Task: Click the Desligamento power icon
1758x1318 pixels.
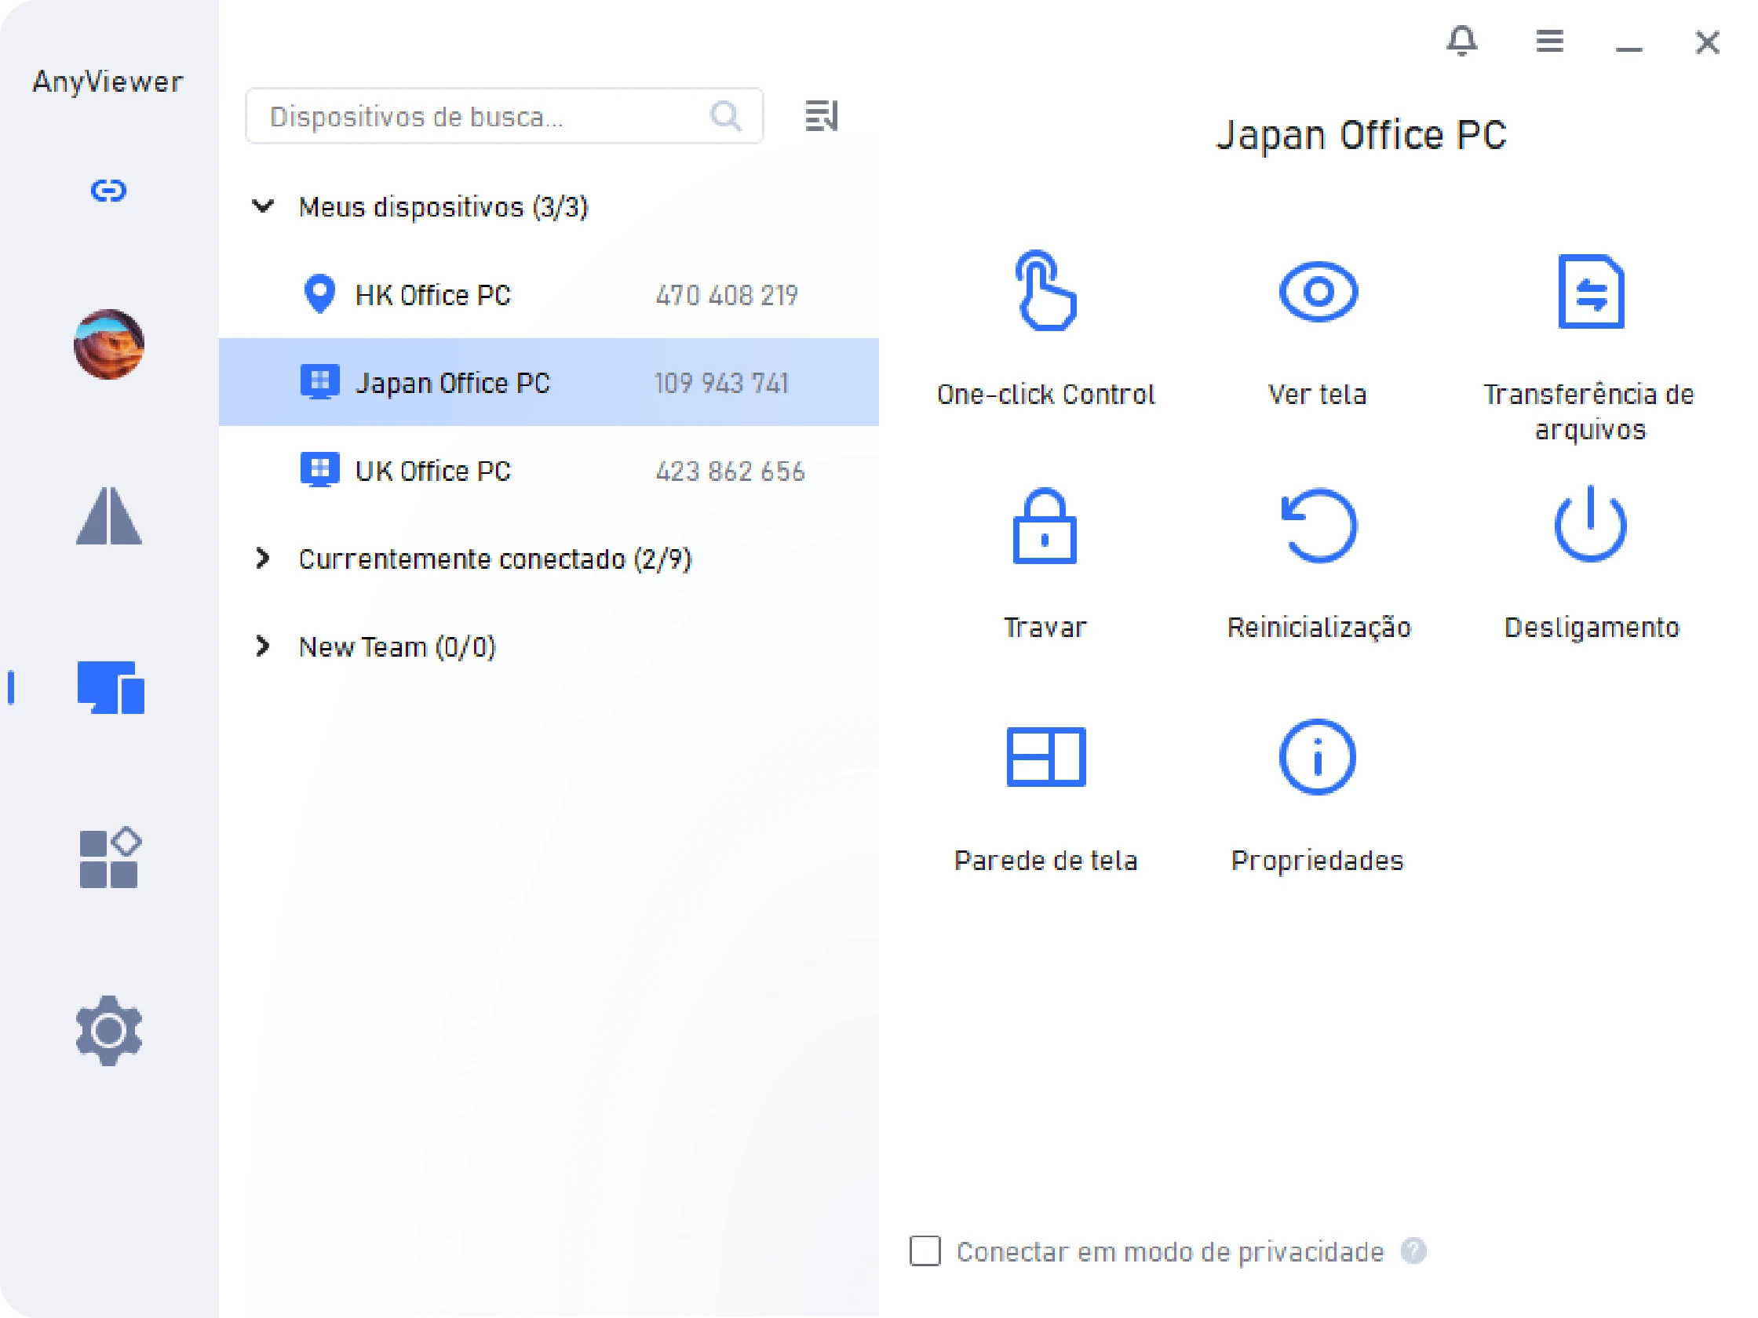Action: 1590,524
